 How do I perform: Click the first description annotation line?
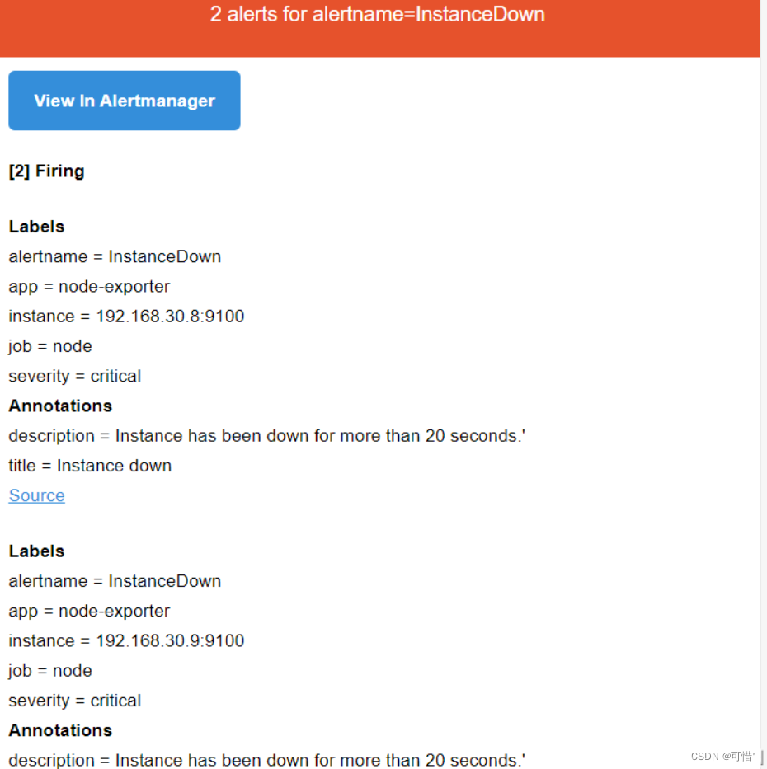pos(267,435)
